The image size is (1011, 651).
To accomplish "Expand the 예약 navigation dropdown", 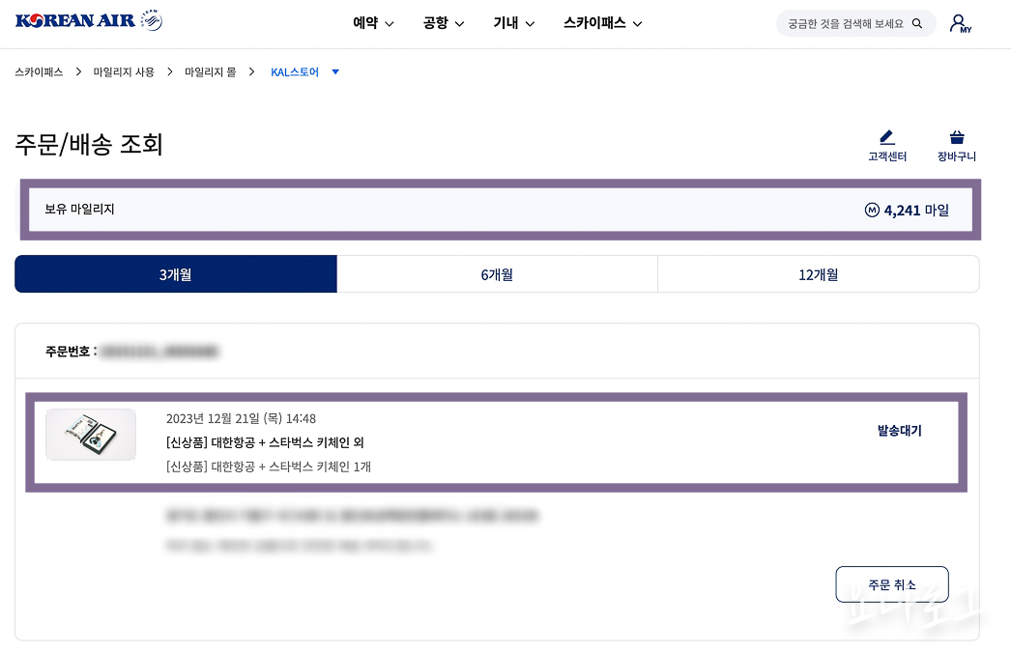I will (373, 22).
